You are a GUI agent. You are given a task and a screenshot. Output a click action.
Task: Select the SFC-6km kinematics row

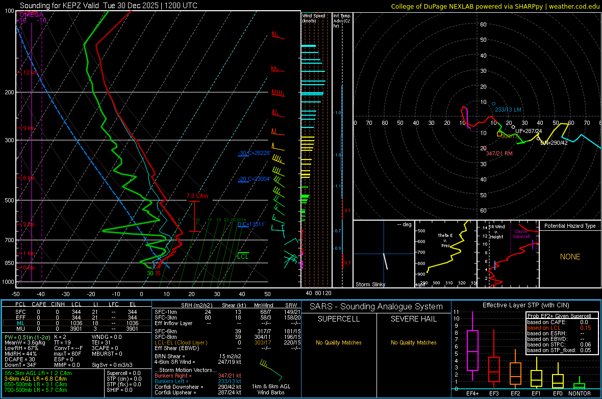(x=228, y=331)
